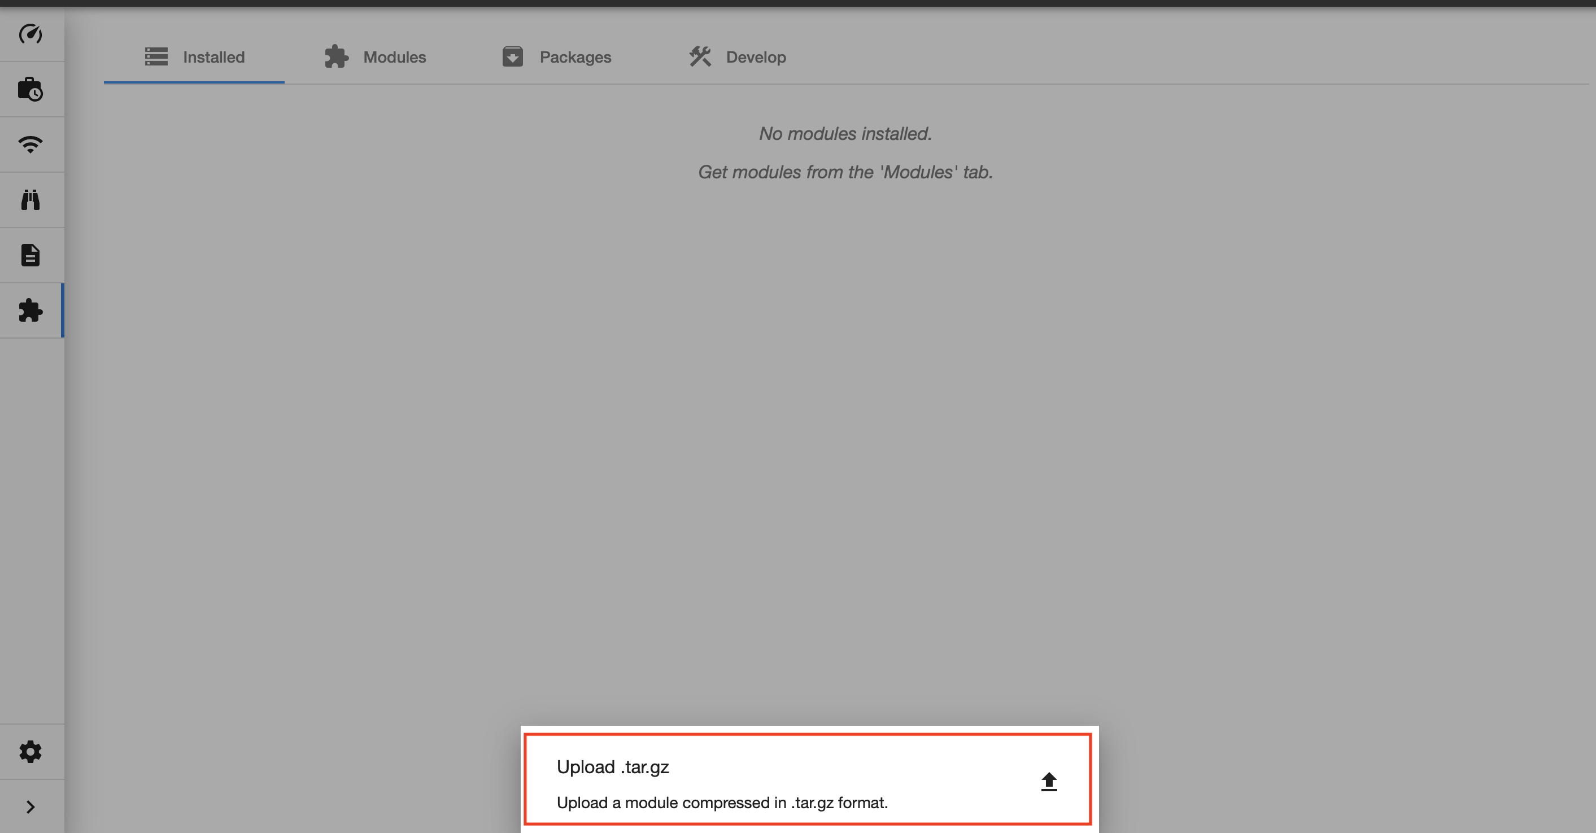Expand the sidebar with the chevron arrow
This screenshot has width=1596, height=833.
(x=30, y=806)
